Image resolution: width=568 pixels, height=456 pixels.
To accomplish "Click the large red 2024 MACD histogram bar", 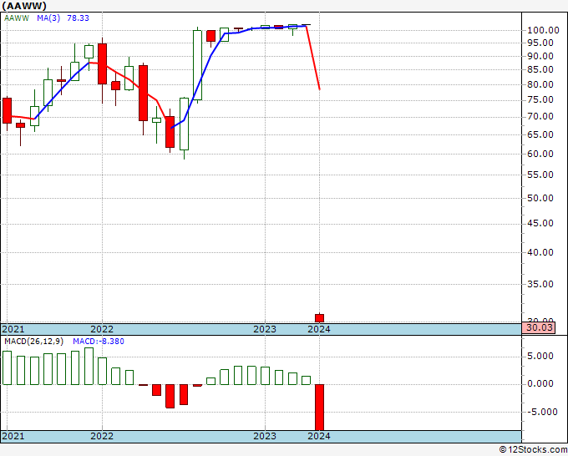I will point(319,408).
